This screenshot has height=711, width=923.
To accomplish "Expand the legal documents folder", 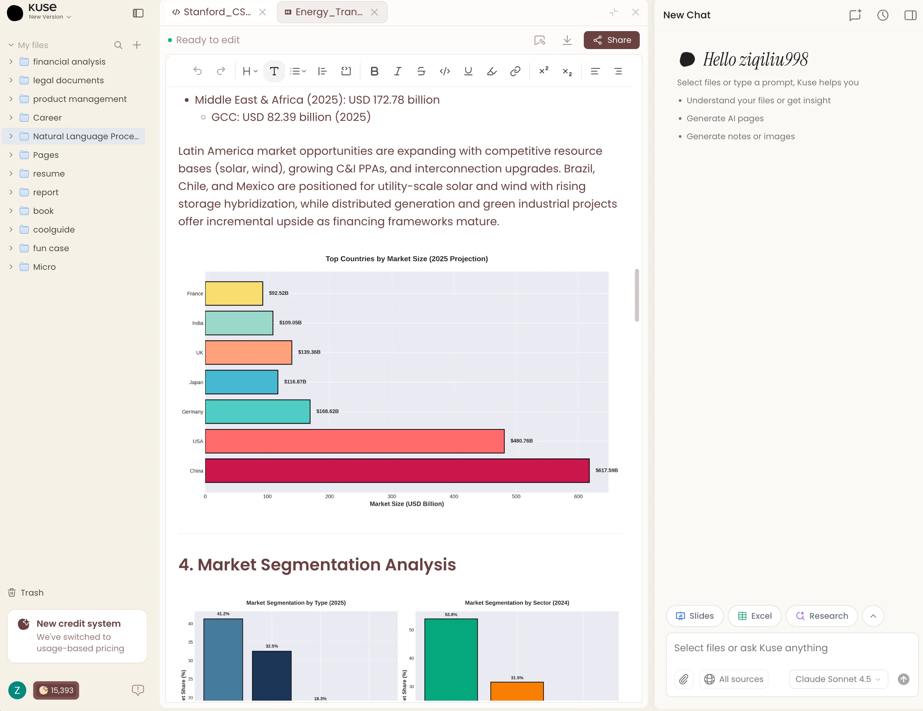I will tap(11, 80).
